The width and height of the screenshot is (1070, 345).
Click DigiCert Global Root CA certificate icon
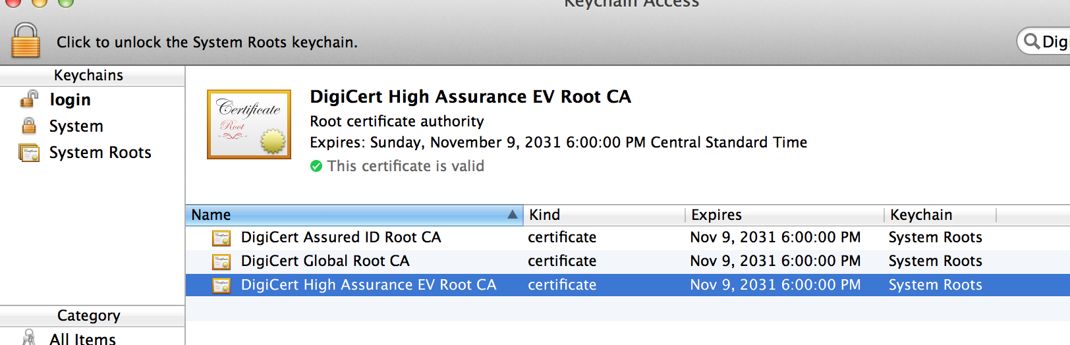click(221, 262)
